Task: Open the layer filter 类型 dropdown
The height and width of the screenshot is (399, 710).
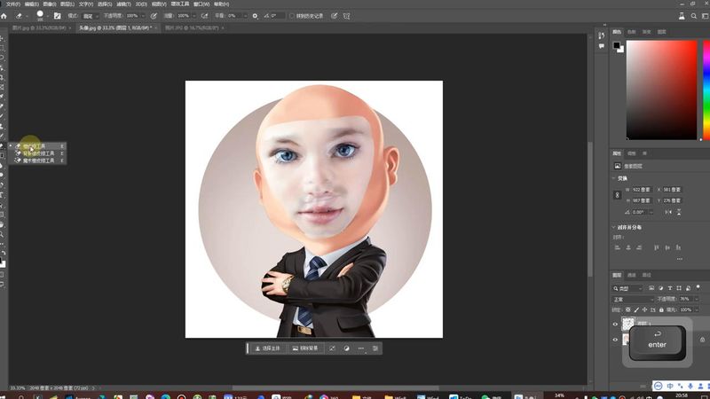Action: (x=628, y=289)
